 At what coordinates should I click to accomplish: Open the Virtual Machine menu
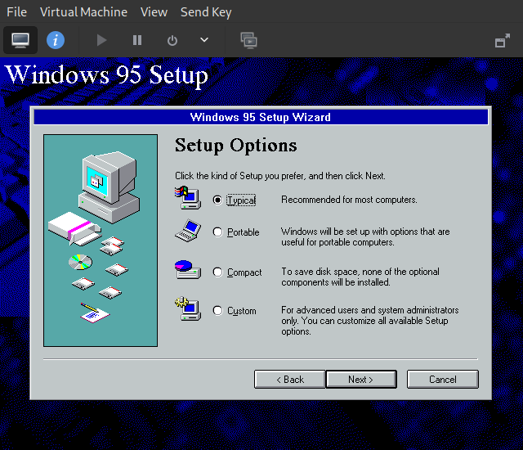(x=83, y=12)
